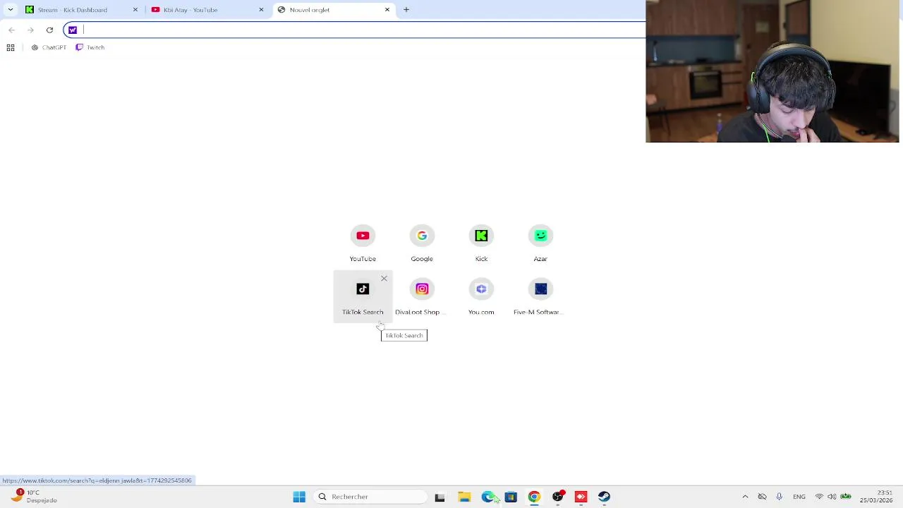Open Task View from taskbar
The height and width of the screenshot is (508, 903).
click(440, 497)
